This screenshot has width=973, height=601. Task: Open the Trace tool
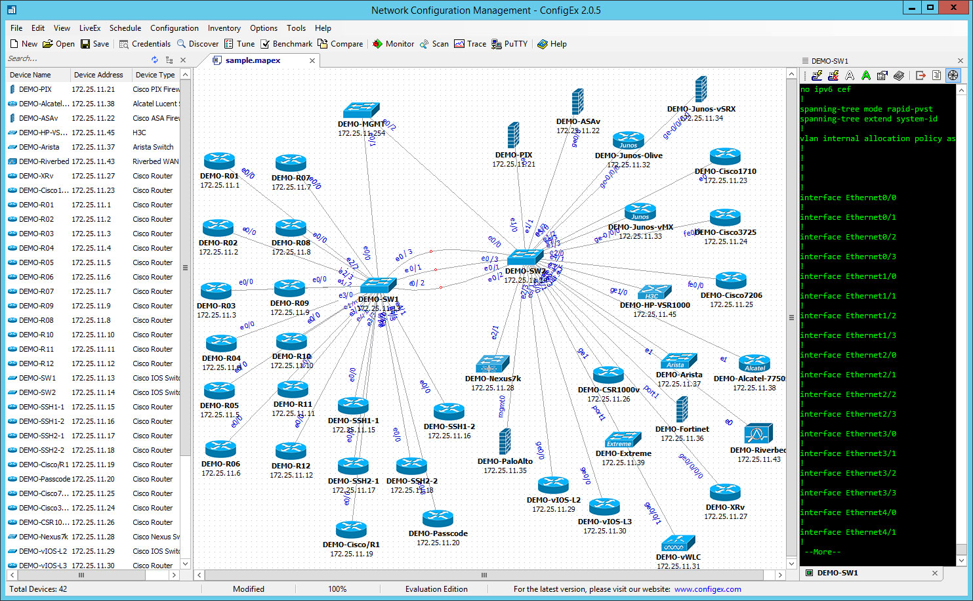[x=470, y=44]
